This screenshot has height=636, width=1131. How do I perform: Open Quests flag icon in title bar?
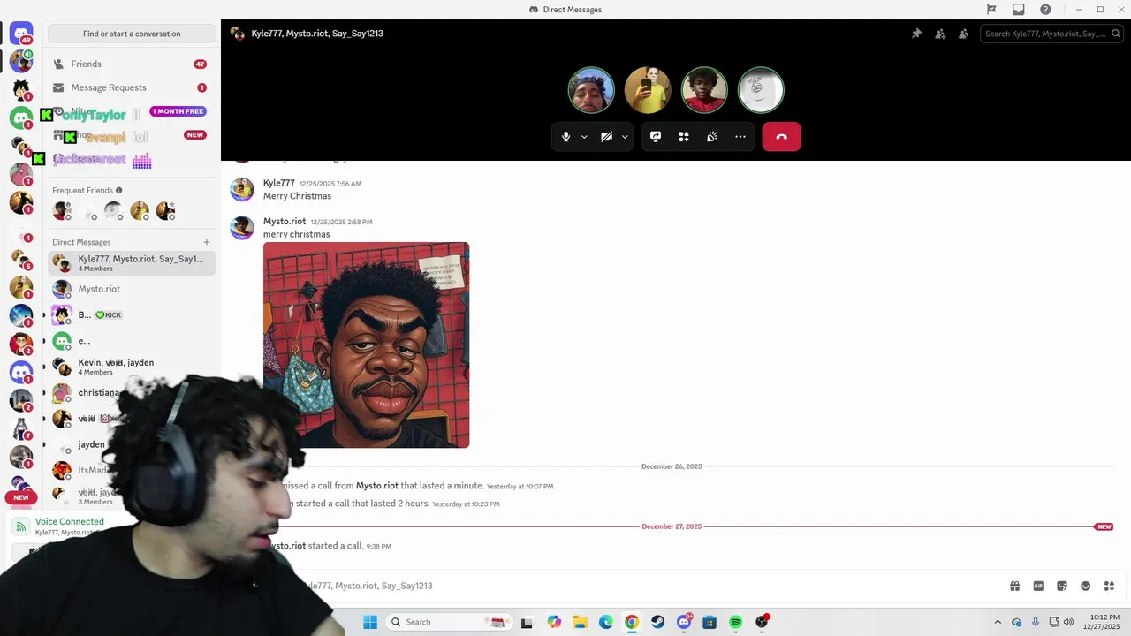991,10
